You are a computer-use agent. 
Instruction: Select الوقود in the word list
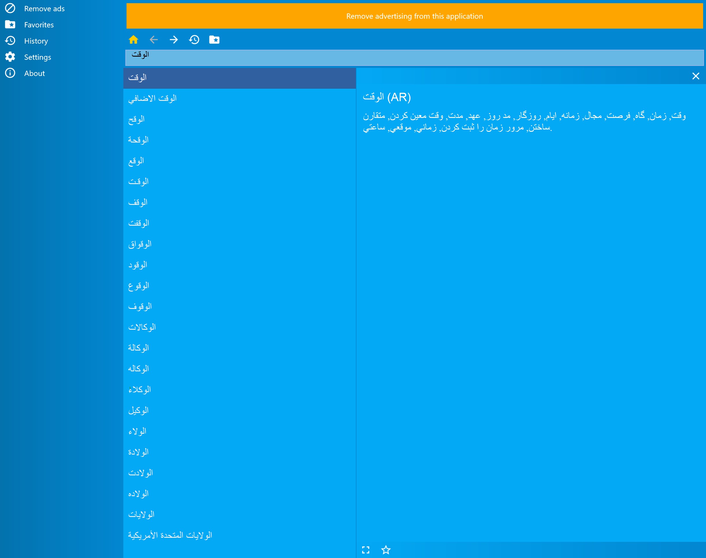coord(138,265)
